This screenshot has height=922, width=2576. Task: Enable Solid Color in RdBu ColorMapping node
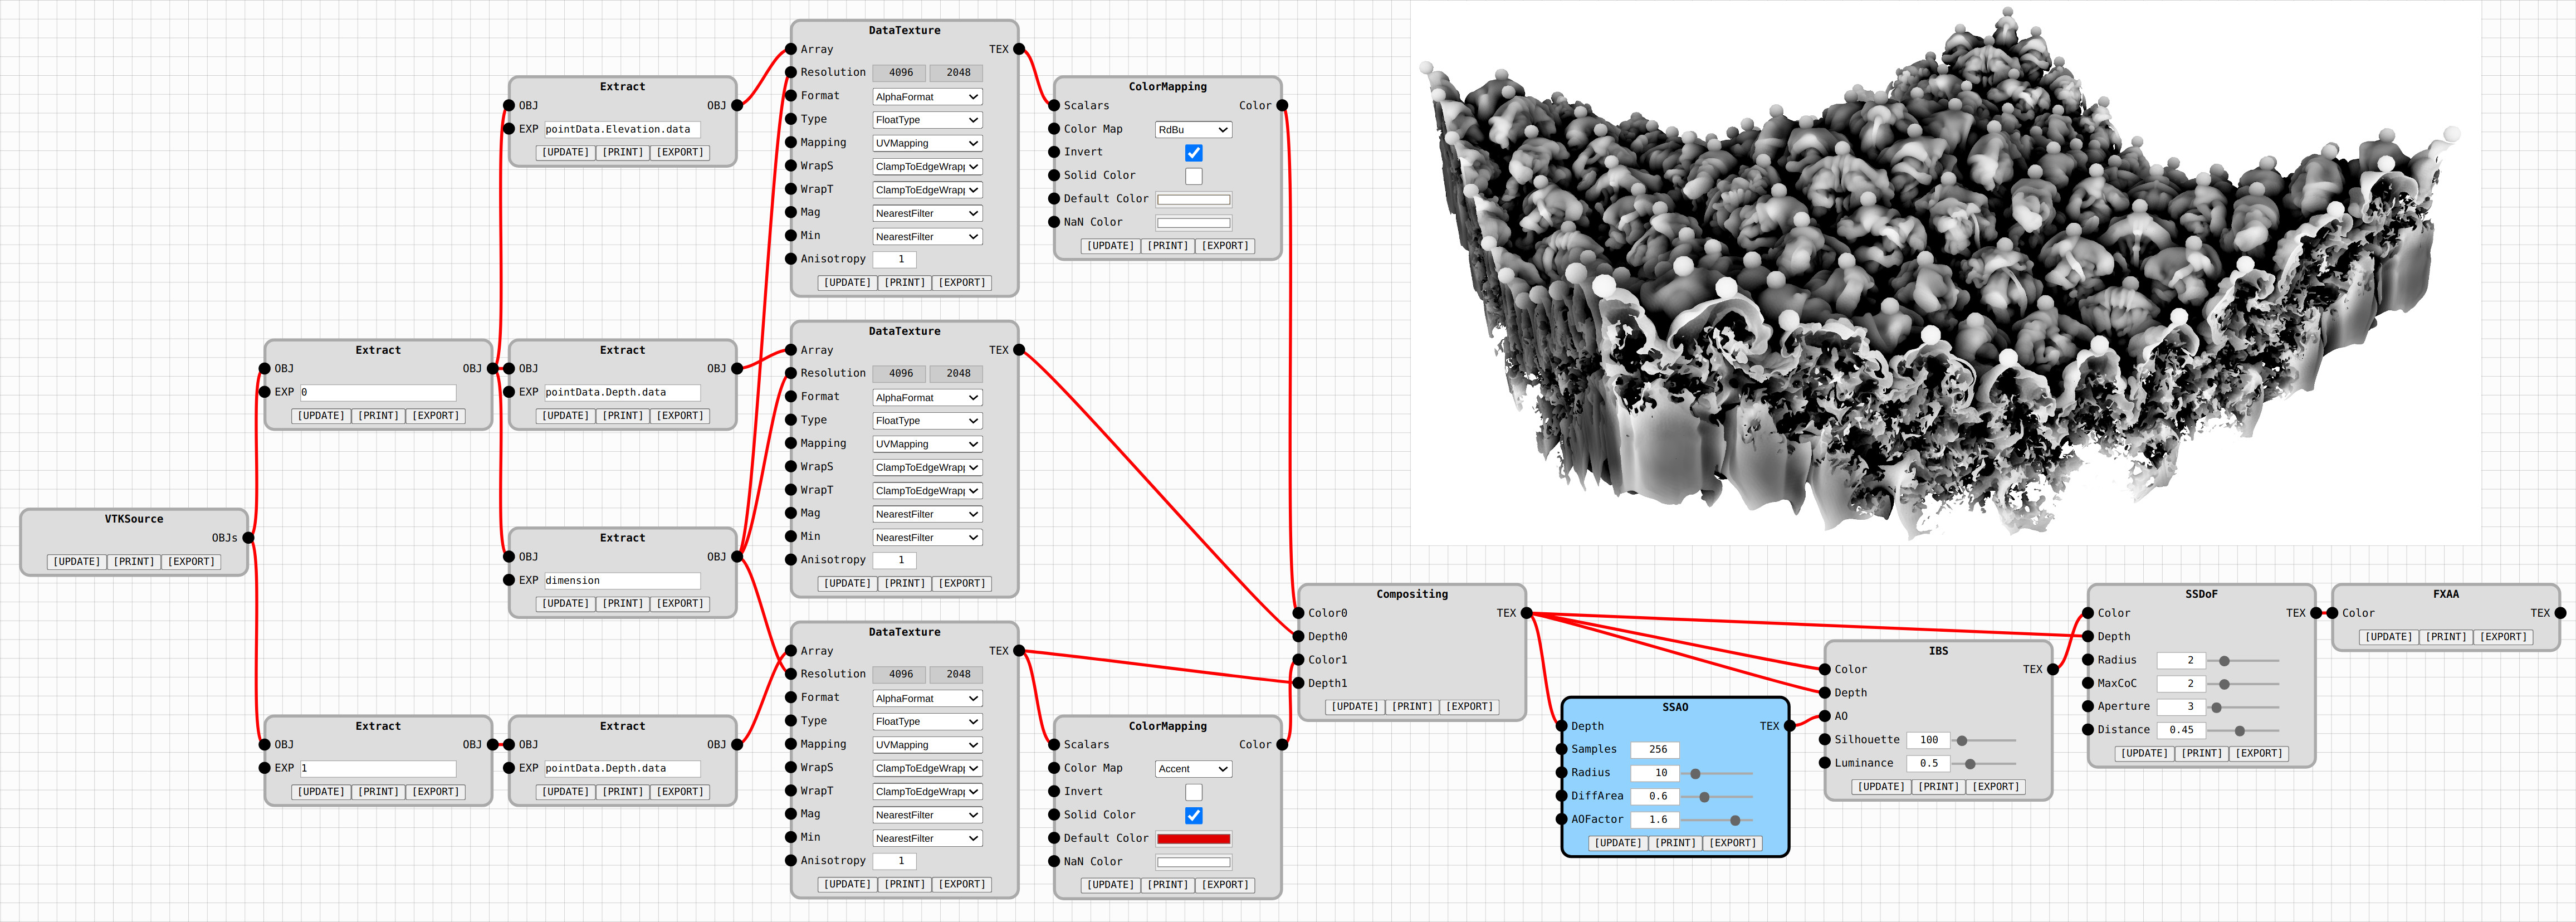coord(1193,176)
